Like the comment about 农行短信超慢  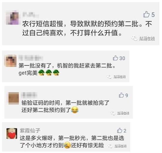[146, 14]
